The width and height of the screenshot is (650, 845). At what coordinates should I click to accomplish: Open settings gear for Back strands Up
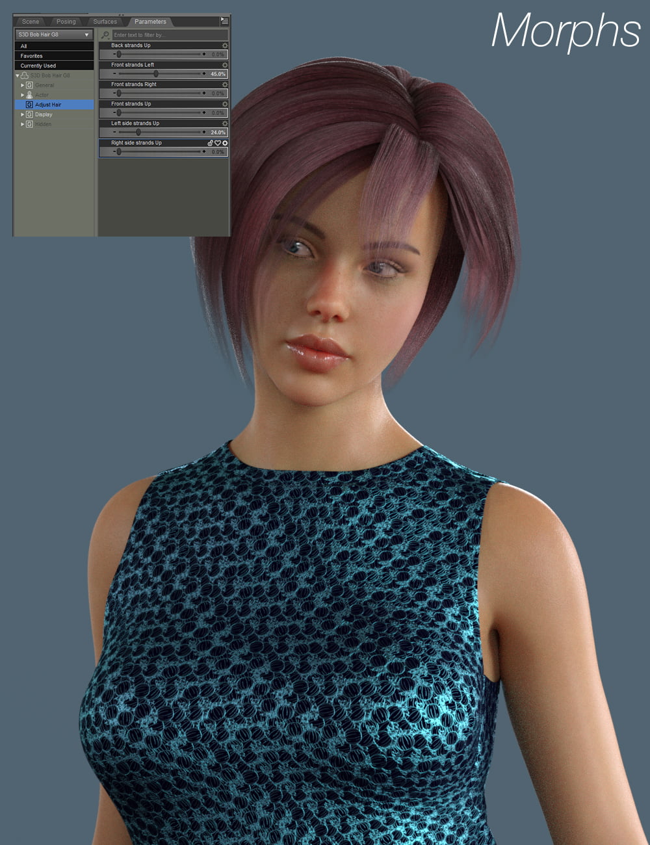tap(224, 45)
